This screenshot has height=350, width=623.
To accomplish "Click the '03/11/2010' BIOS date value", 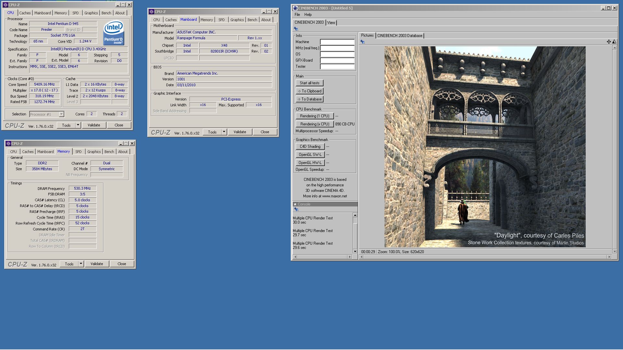I will pyautogui.click(x=224, y=85).
